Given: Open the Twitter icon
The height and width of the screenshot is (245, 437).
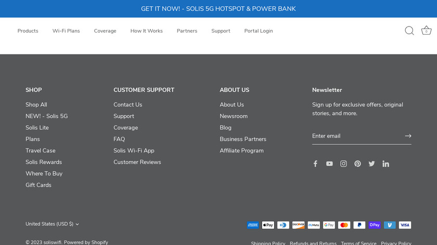Looking at the screenshot, I should 371,164.
